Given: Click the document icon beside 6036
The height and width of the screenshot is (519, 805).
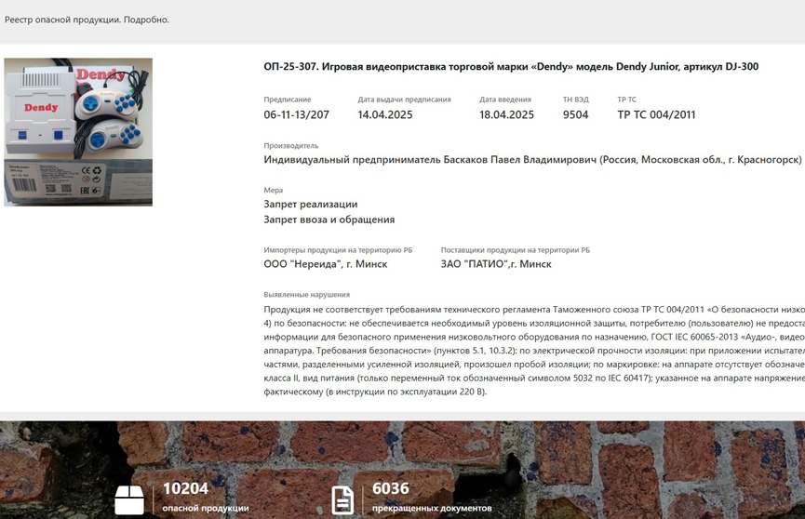Looking at the screenshot, I should (x=342, y=499).
